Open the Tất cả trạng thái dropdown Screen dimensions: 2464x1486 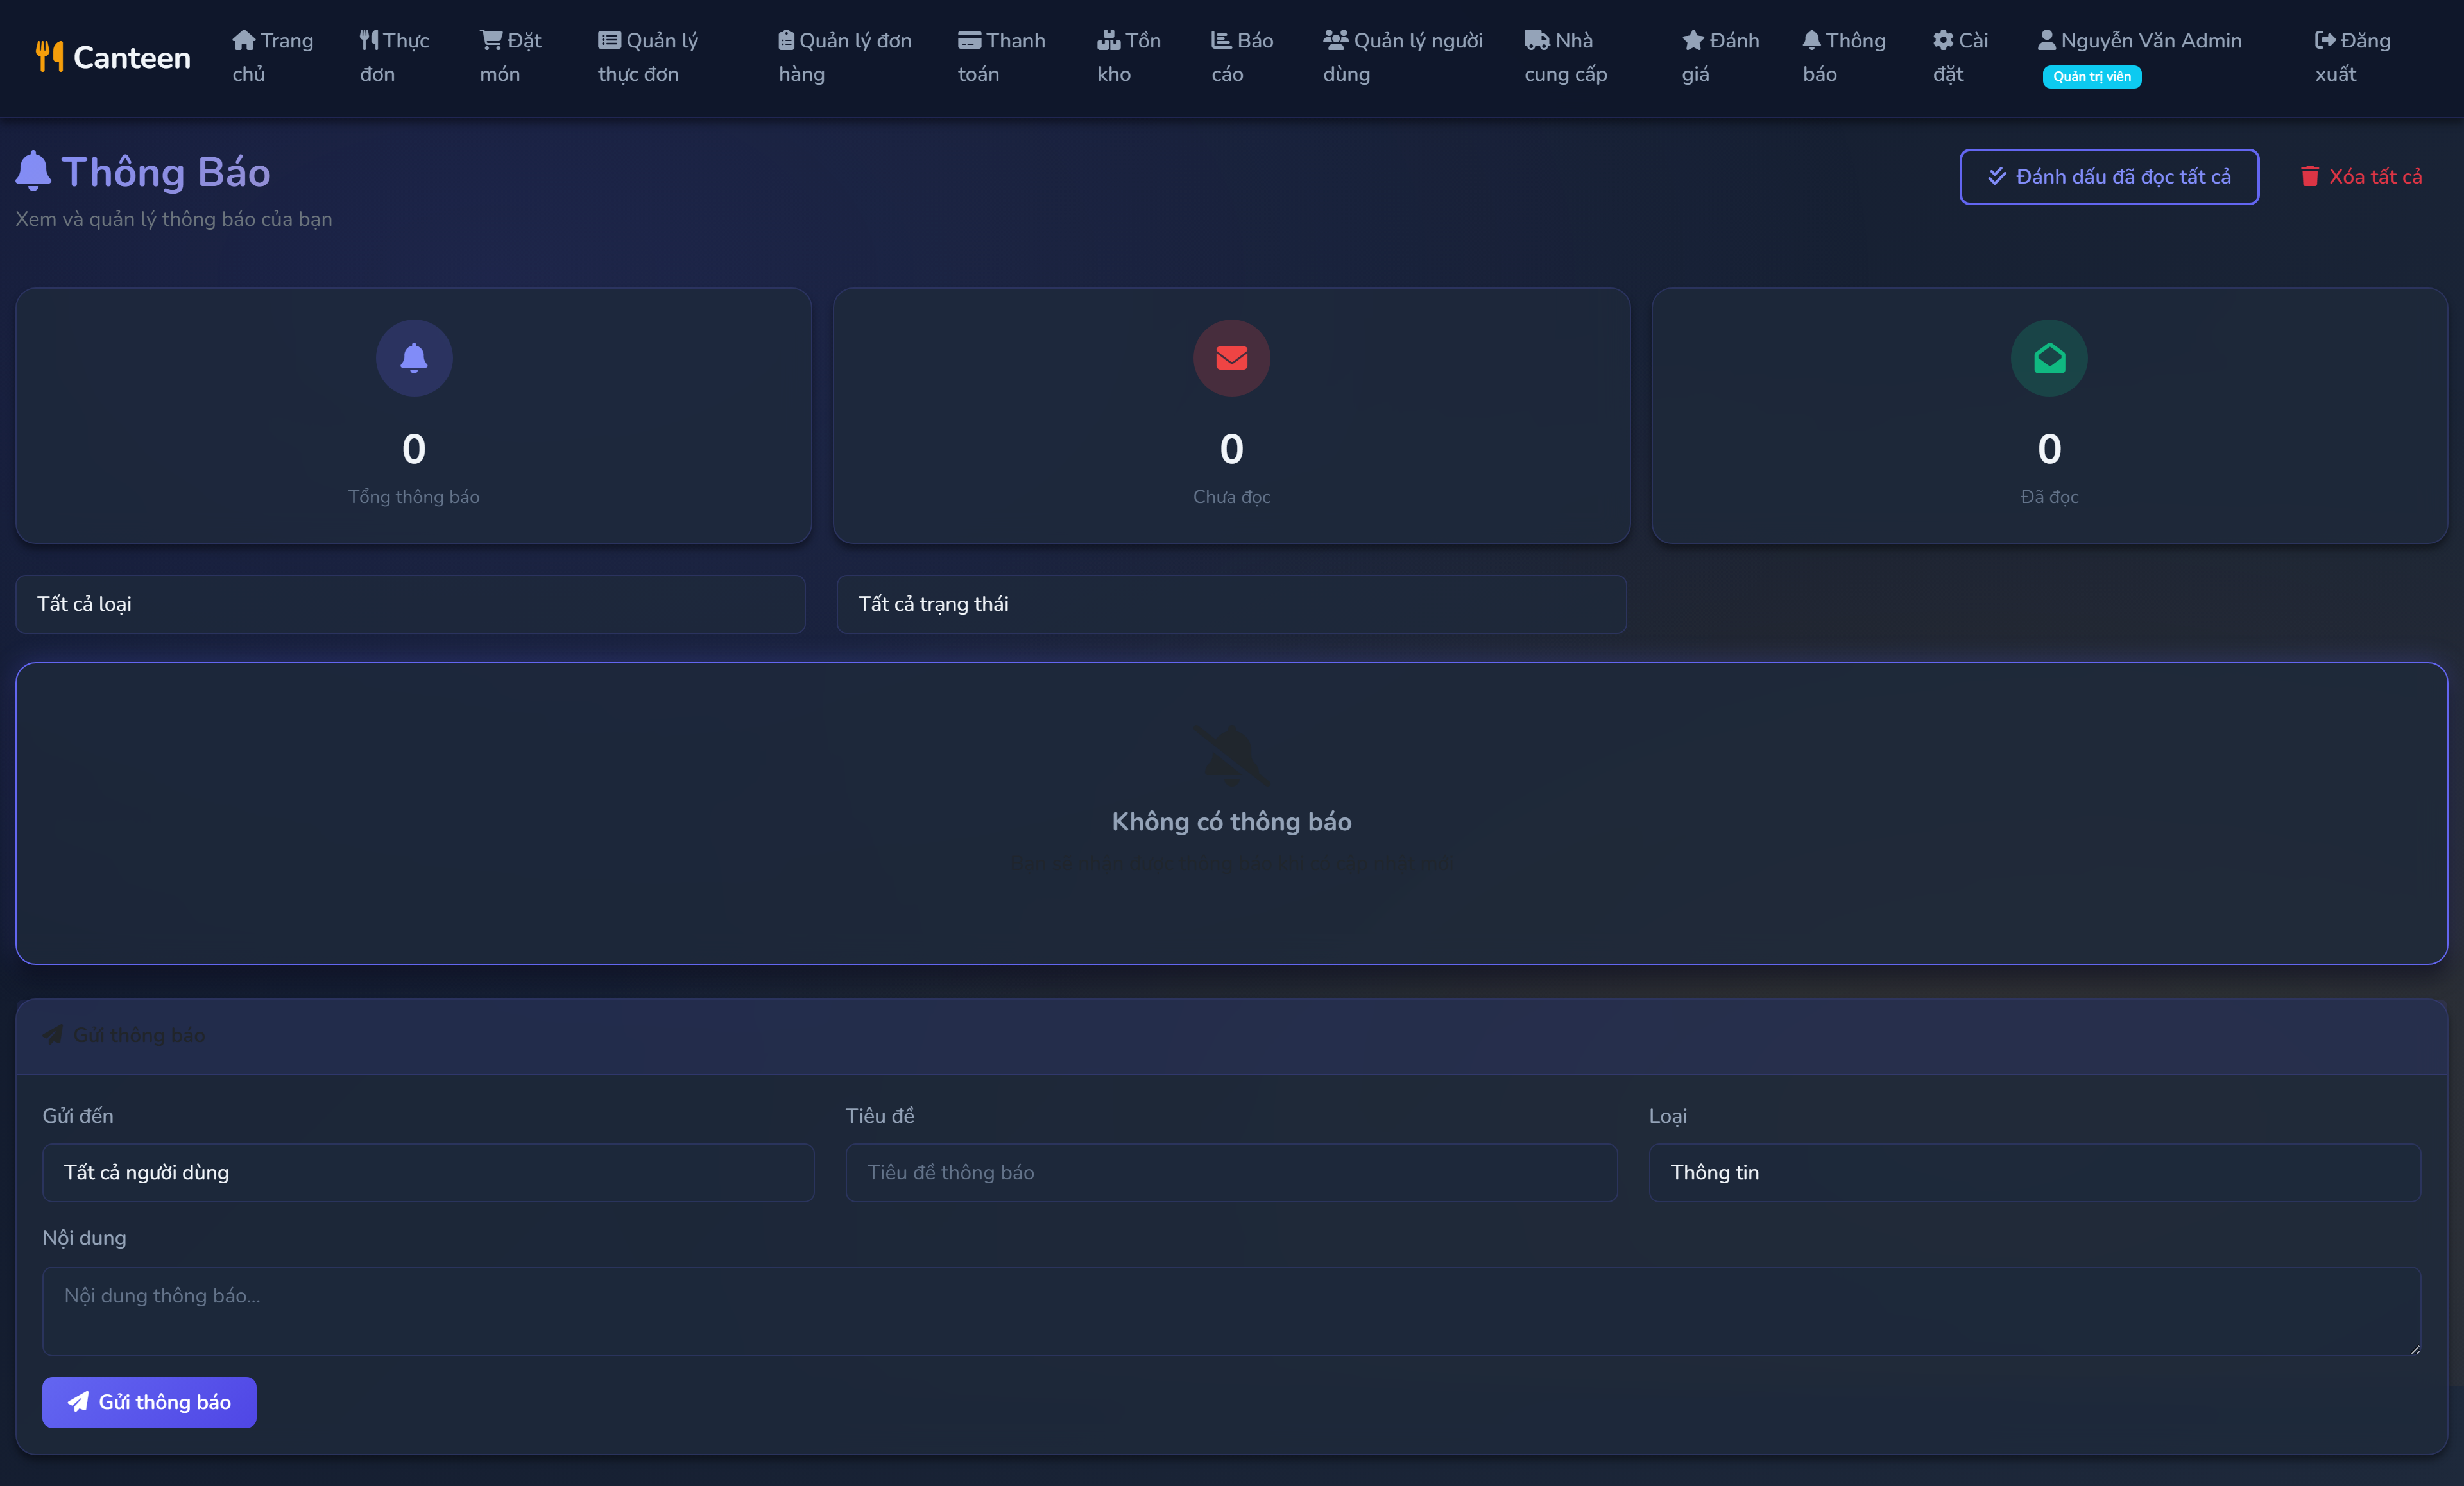[x=1231, y=604]
